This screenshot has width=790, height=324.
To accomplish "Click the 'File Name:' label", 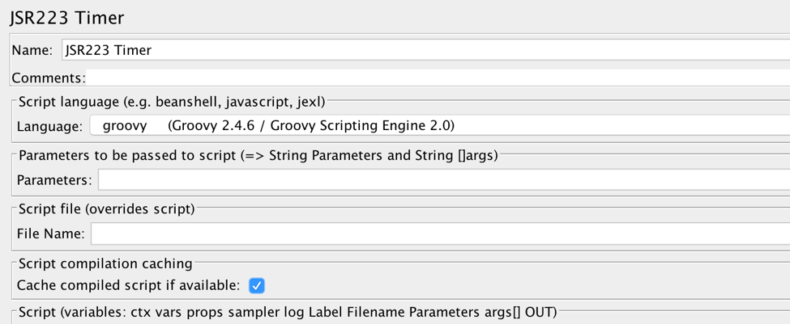I will pyautogui.click(x=50, y=234).
